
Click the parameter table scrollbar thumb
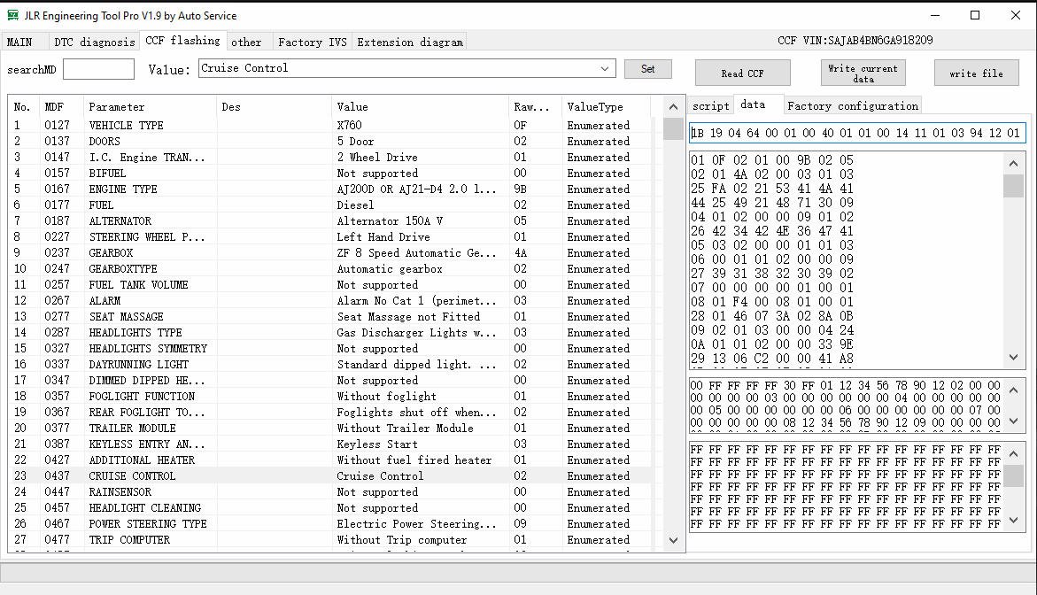click(x=673, y=129)
